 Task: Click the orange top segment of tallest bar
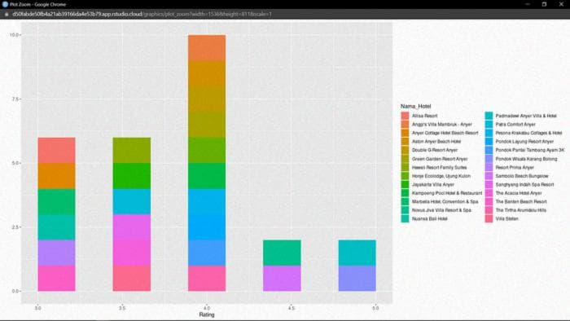[207, 47]
